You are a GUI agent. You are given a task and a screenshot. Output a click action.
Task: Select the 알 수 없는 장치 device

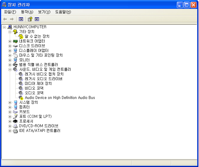pyautogui.click(x=37, y=37)
